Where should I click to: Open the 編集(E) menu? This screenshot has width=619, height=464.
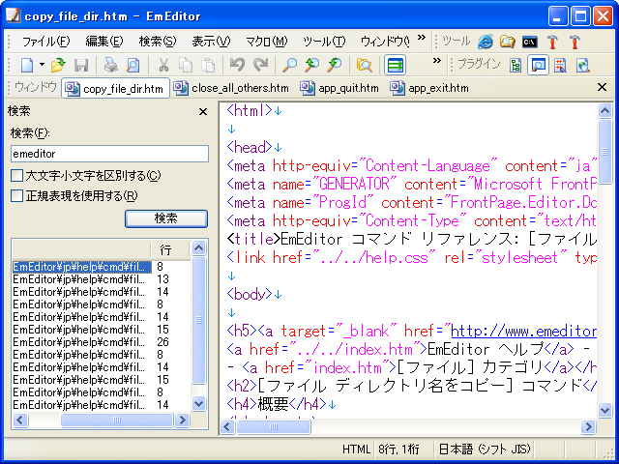click(104, 42)
